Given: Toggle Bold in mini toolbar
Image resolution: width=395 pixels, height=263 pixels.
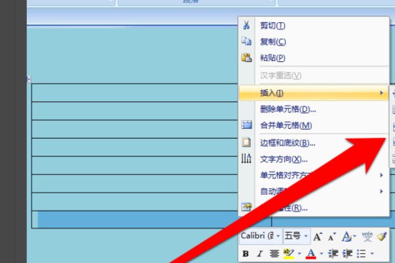Looking at the screenshot, I should click(x=246, y=254).
